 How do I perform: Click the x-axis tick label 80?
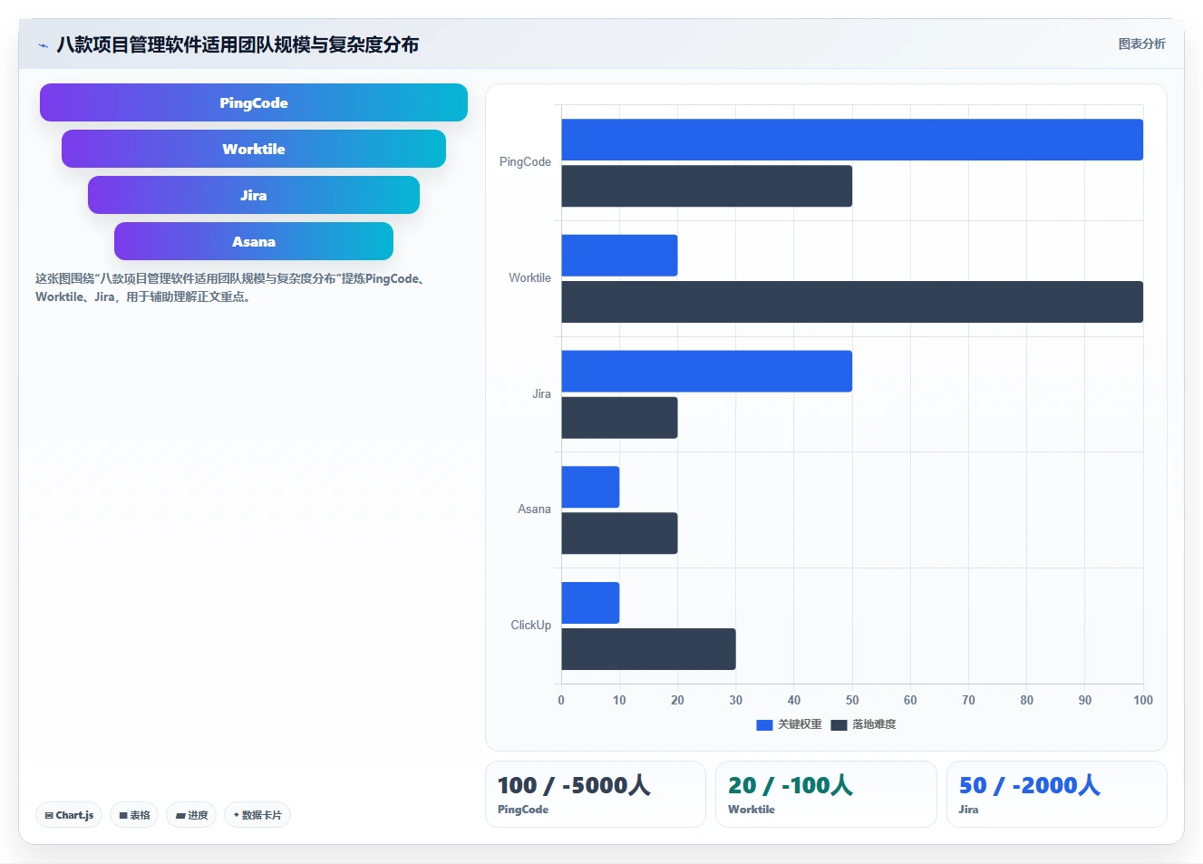point(1026,700)
